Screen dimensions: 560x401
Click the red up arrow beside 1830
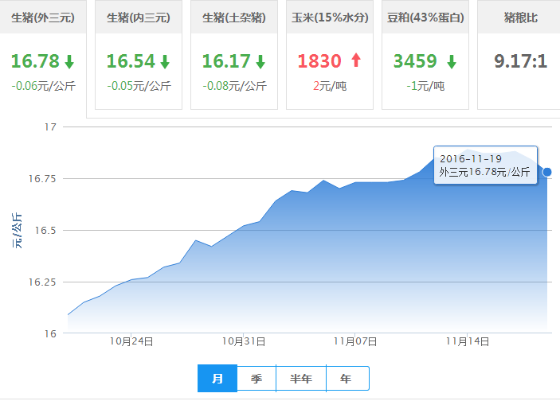click(355, 60)
